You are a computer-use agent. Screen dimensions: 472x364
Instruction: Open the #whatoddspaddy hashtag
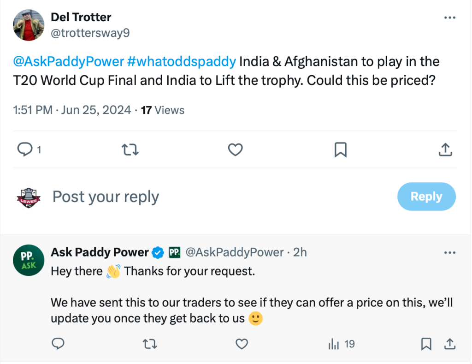181,61
